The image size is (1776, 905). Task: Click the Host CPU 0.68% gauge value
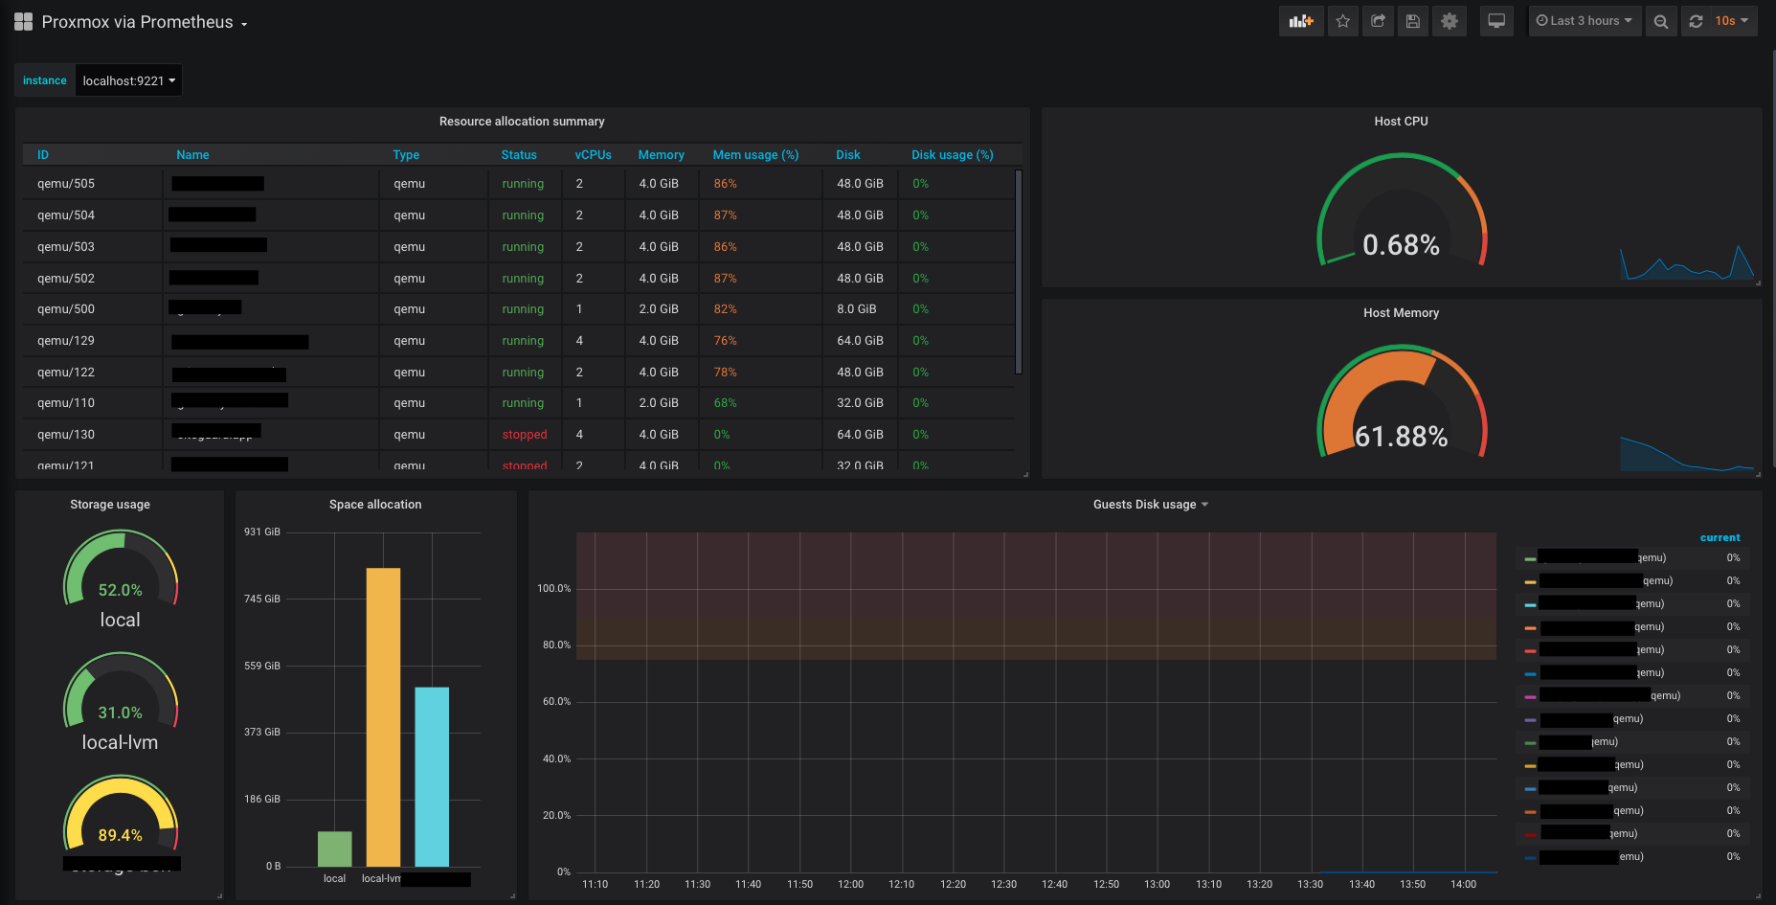(x=1401, y=245)
